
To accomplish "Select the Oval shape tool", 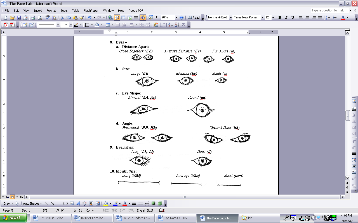I will (65, 203).
